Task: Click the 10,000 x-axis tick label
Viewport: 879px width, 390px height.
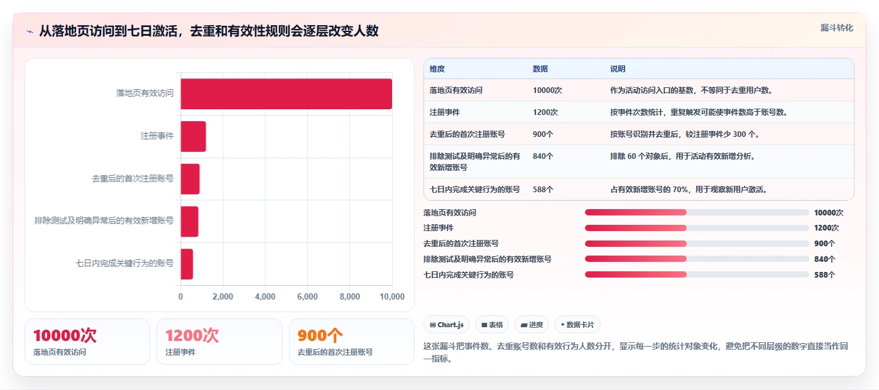Action: point(392,296)
